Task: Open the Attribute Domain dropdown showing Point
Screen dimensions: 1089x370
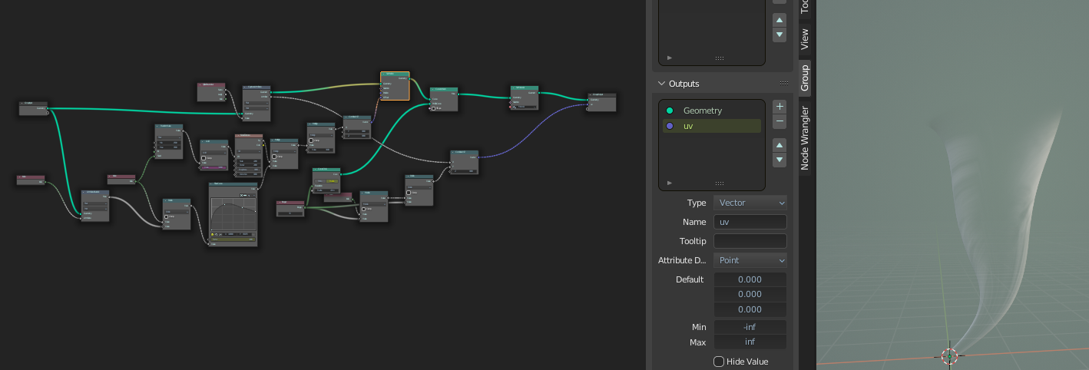Action: tap(750, 260)
